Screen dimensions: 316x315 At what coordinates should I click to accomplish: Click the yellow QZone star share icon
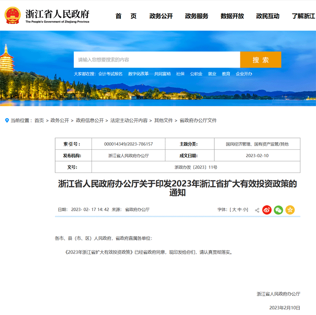coord(290,210)
